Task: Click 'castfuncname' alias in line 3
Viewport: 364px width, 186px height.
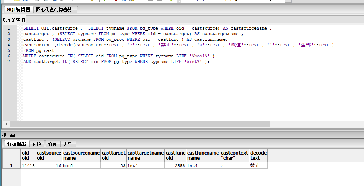Action: click(210, 40)
